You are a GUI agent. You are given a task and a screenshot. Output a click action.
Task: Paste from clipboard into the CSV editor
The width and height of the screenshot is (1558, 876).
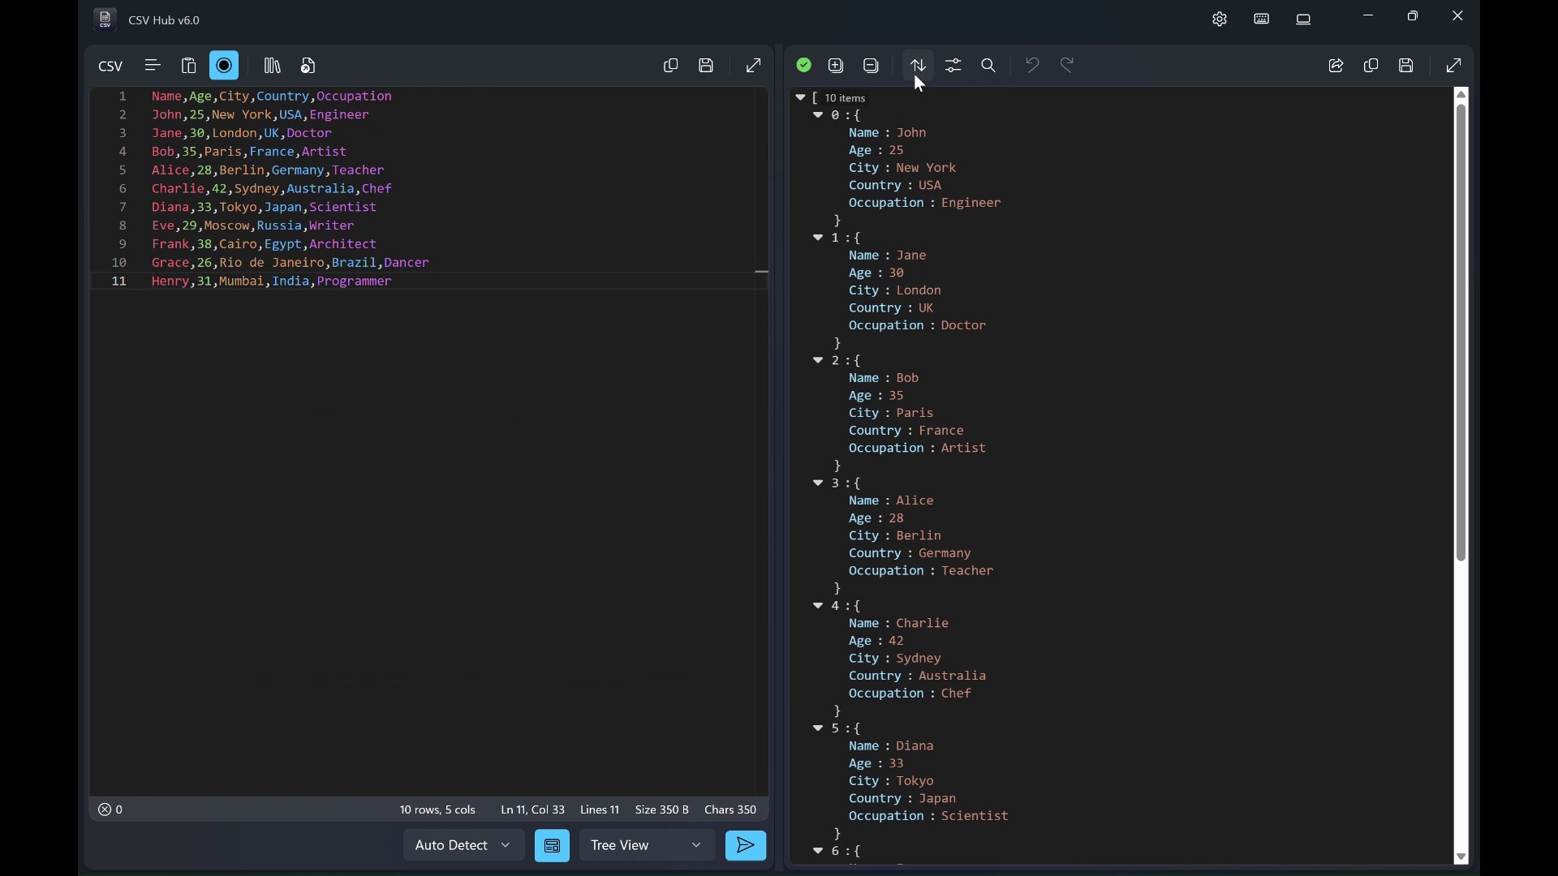click(x=190, y=66)
